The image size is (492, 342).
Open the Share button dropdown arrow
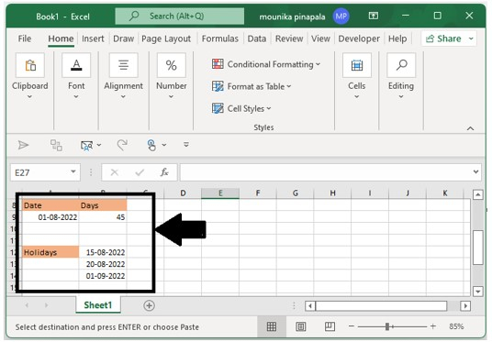(x=471, y=39)
